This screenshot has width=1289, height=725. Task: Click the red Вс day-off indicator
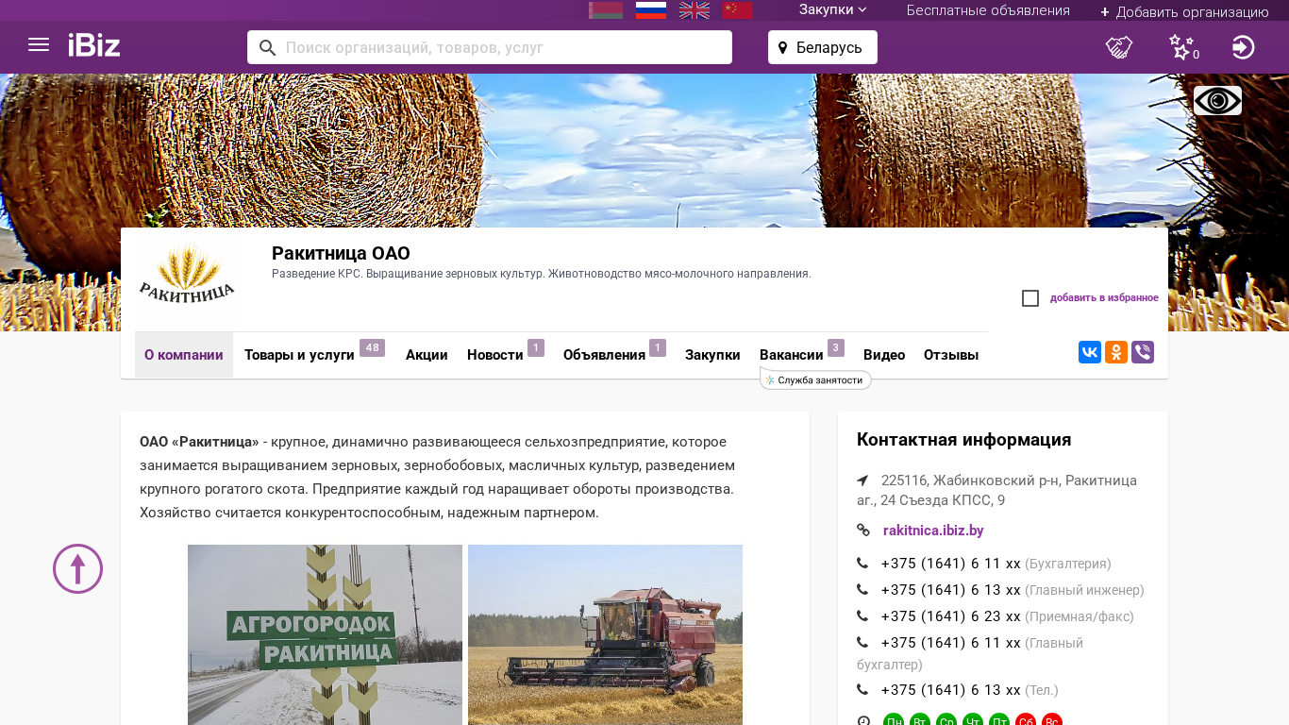(x=1052, y=721)
